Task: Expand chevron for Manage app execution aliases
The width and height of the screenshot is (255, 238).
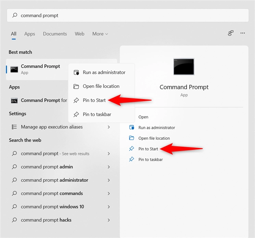Action: click(109, 127)
